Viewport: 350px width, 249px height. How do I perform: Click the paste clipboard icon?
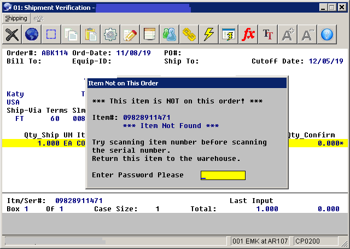coord(90,34)
